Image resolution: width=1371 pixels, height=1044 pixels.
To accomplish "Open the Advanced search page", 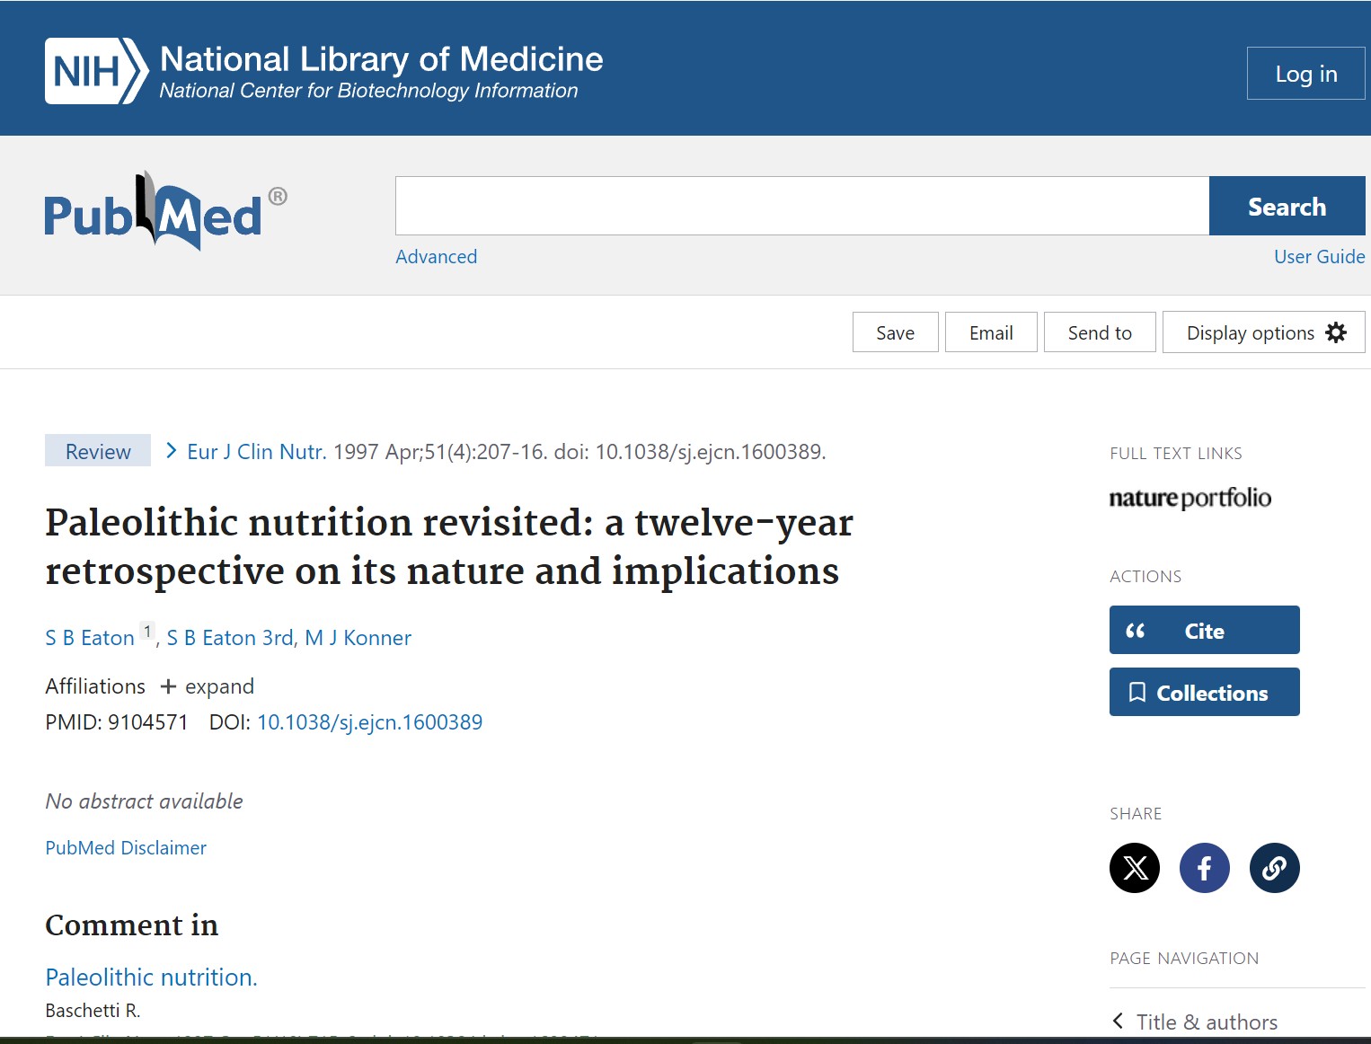I will coord(436,257).
